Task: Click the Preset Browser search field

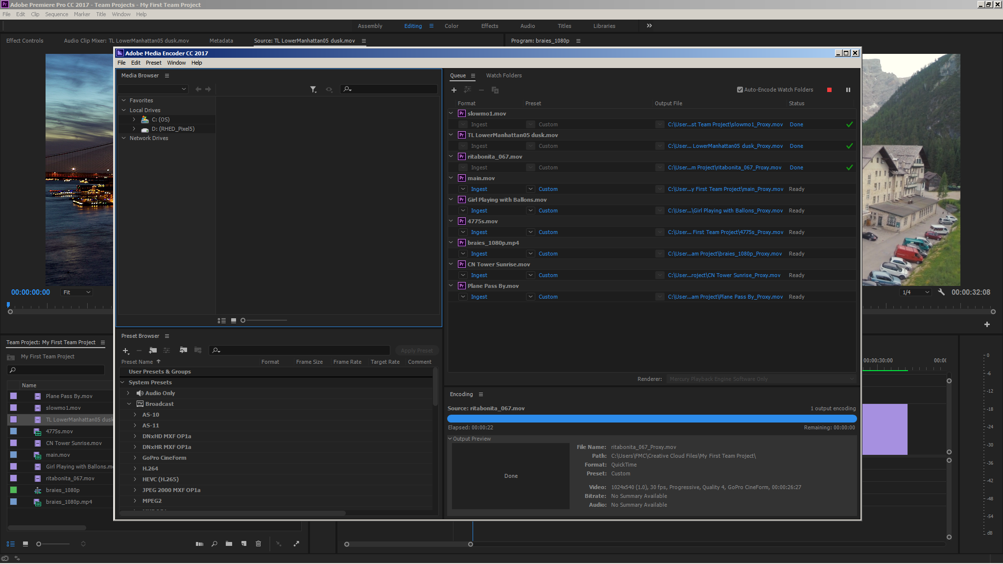Action: click(300, 351)
